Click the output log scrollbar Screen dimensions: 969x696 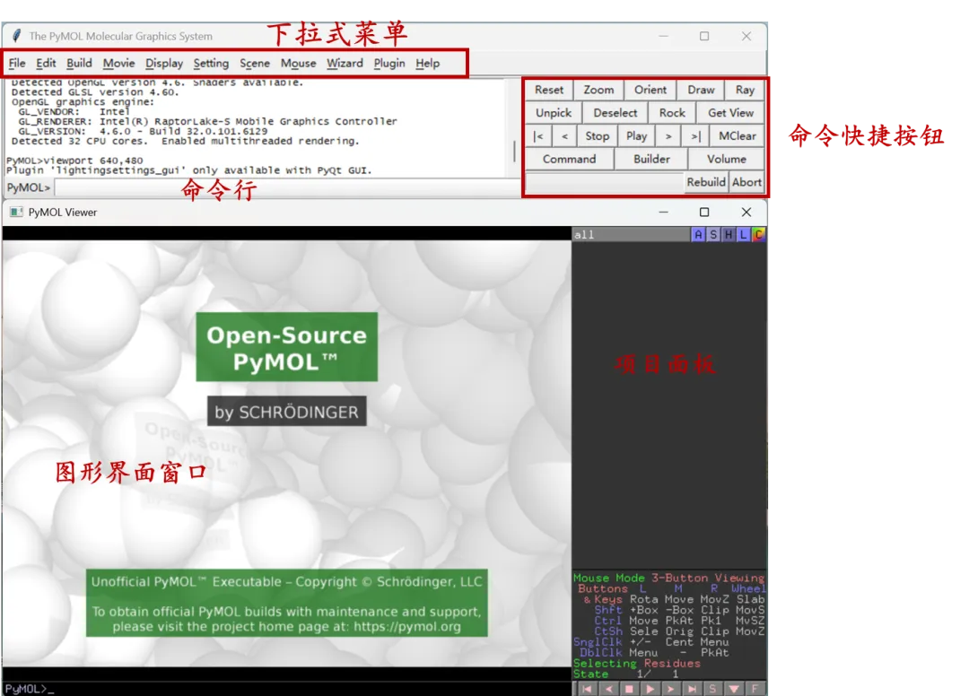point(514,151)
